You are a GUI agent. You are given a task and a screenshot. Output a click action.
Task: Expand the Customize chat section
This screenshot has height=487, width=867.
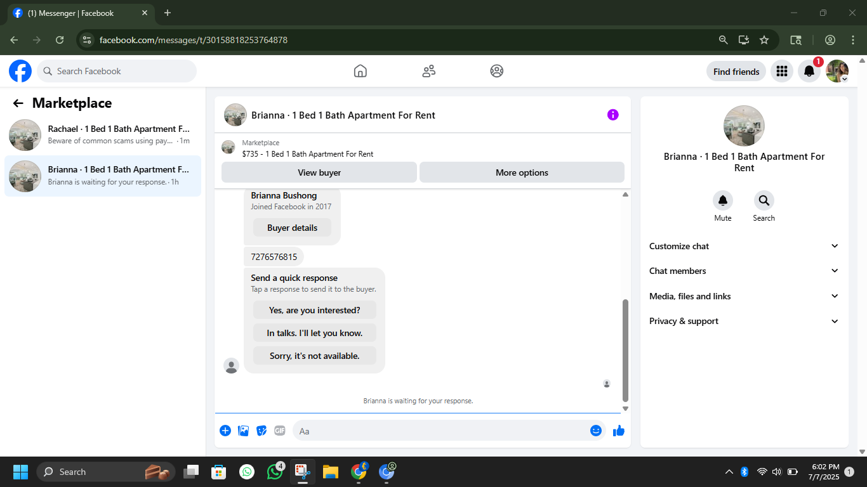pos(744,246)
